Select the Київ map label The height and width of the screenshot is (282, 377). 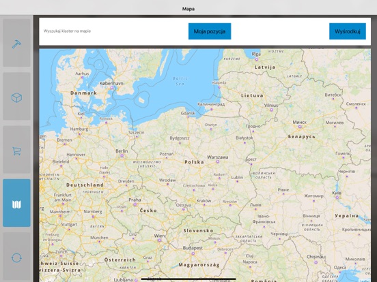[x=337, y=193]
